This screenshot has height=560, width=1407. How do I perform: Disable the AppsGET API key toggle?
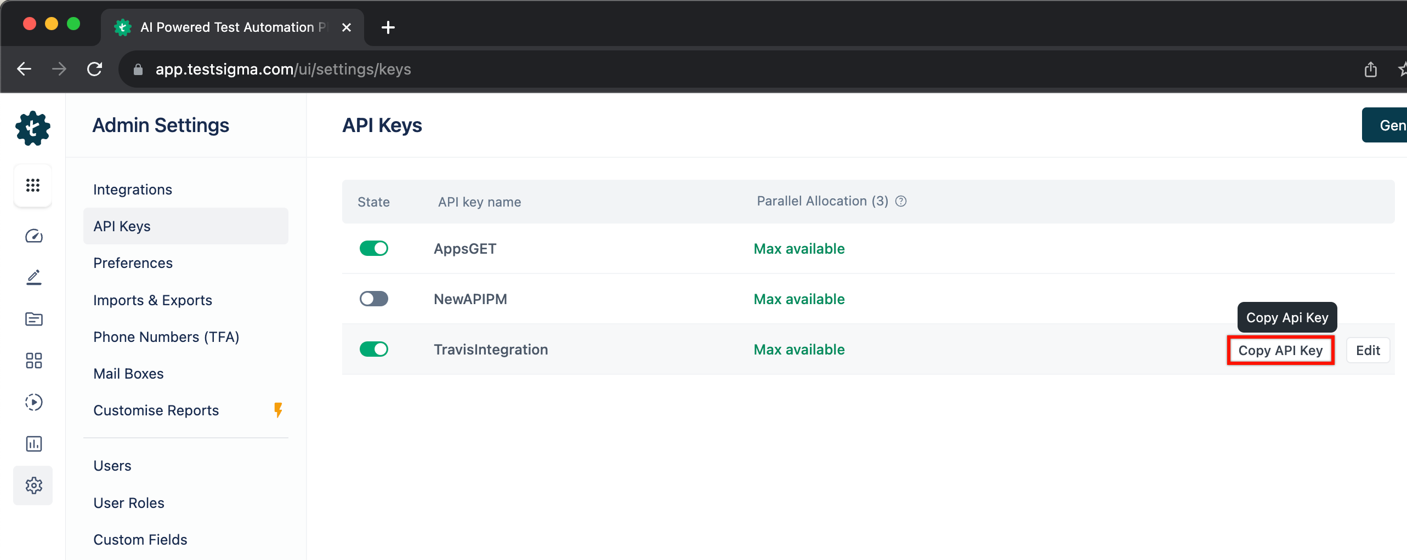[373, 248]
